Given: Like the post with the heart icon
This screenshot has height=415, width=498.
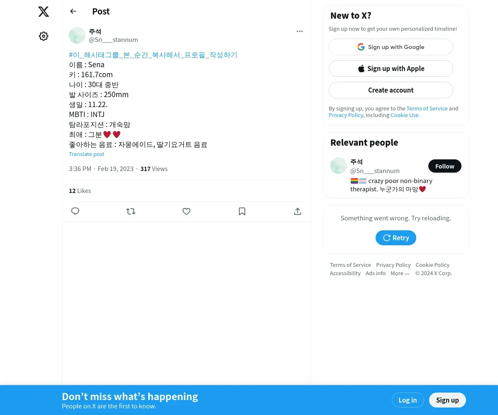Looking at the screenshot, I should (x=186, y=211).
